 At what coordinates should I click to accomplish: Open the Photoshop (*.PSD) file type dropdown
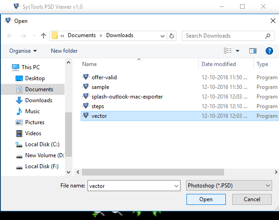tap(229, 186)
